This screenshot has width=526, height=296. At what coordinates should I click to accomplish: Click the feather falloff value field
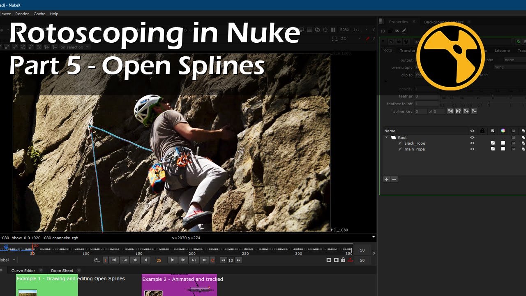[x=427, y=104]
